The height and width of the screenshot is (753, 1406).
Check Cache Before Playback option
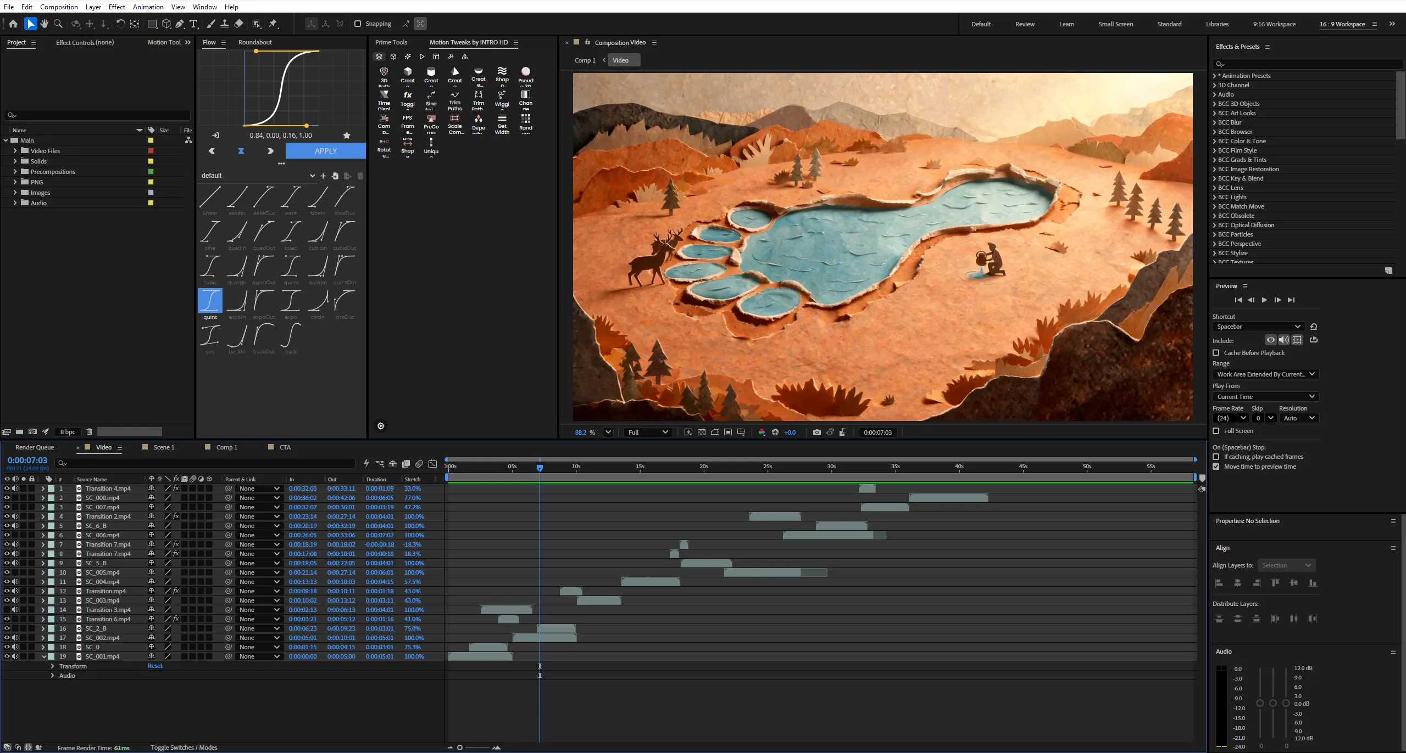click(1216, 353)
